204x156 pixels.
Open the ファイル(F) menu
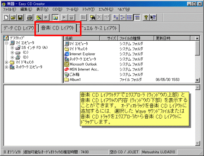click(9, 9)
